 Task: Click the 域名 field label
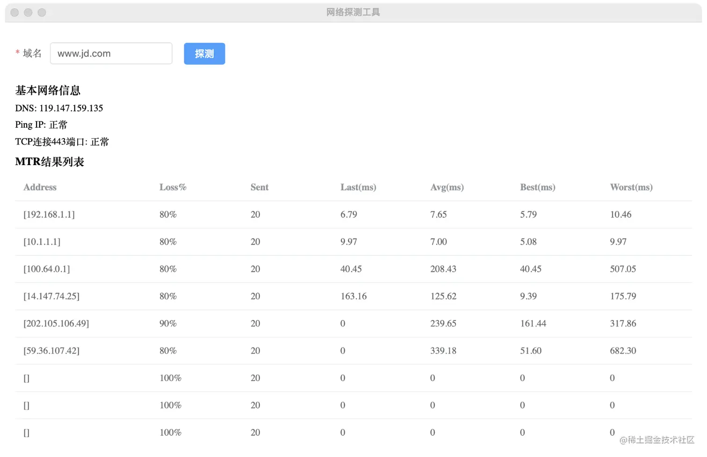click(32, 53)
